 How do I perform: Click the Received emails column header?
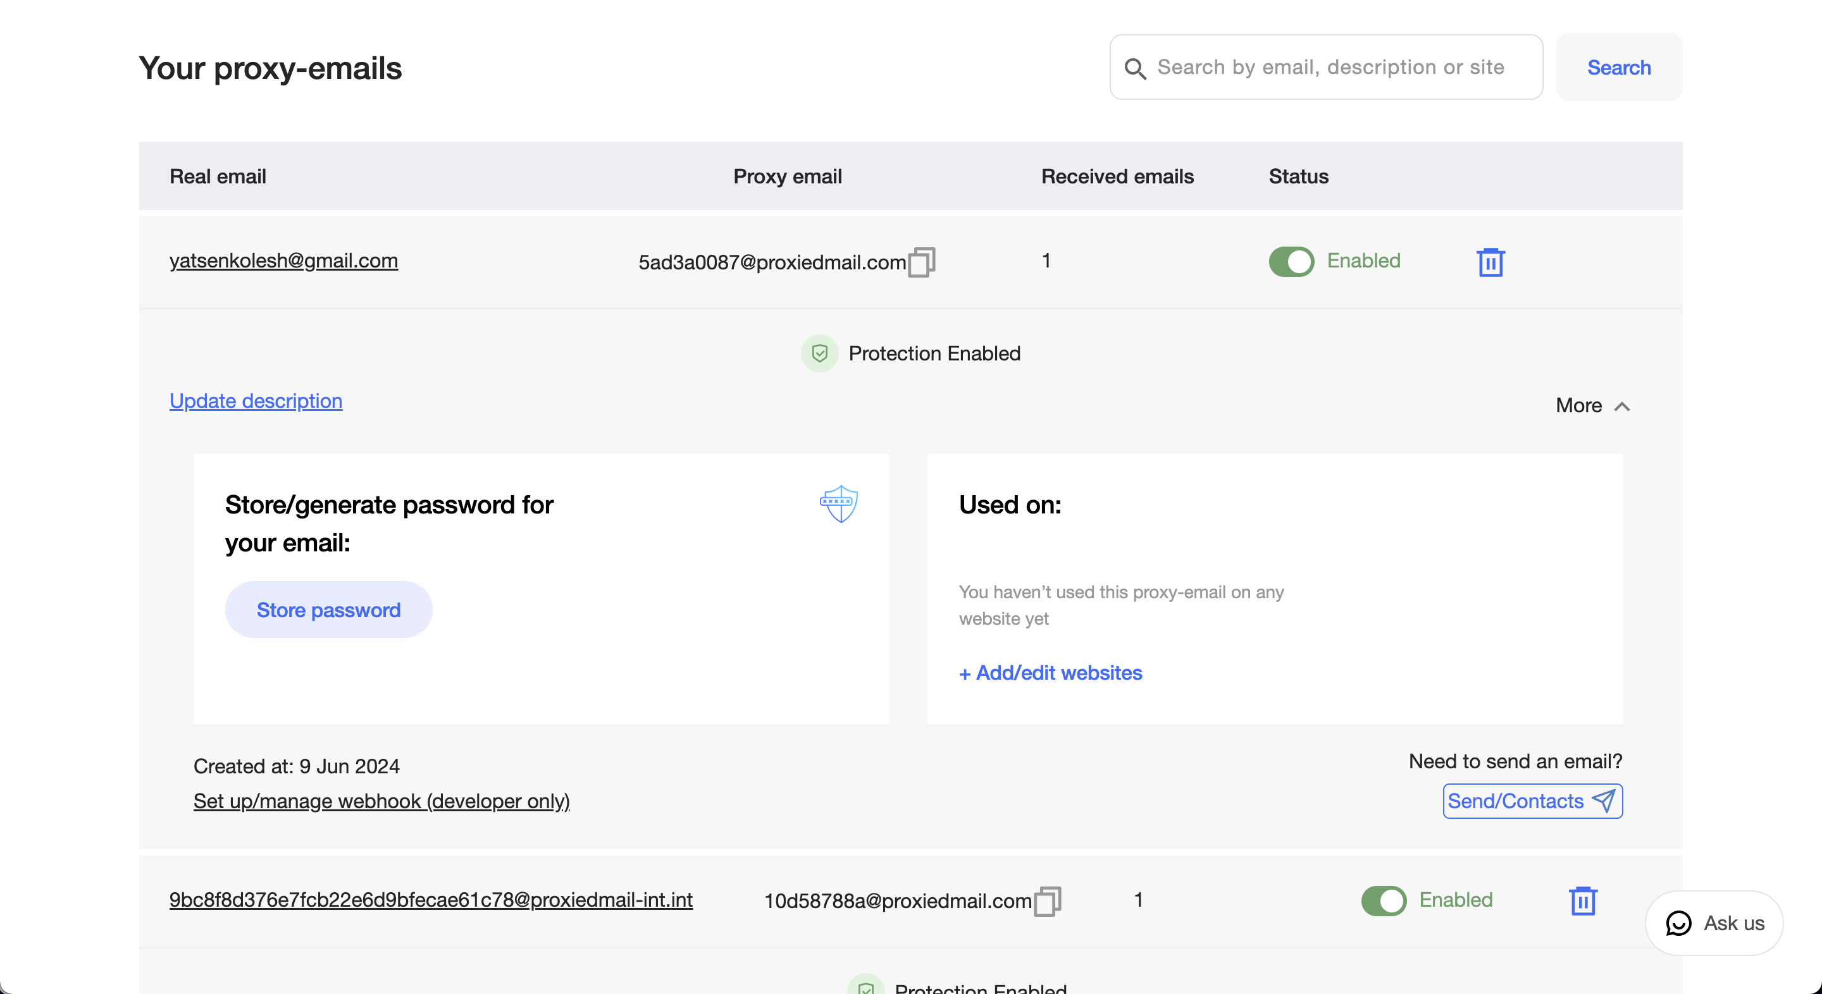coord(1117,176)
